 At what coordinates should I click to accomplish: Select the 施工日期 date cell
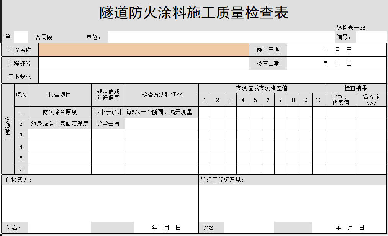pyautogui.click(x=337, y=50)
